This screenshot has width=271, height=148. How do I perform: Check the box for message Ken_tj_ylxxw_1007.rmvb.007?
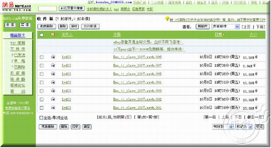[x=42, y=65]
